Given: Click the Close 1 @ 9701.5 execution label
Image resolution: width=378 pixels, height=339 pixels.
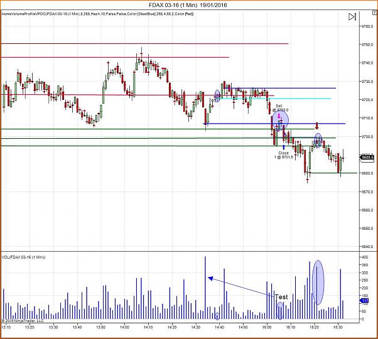Looking at the screenshot, I should coord(284,155).
